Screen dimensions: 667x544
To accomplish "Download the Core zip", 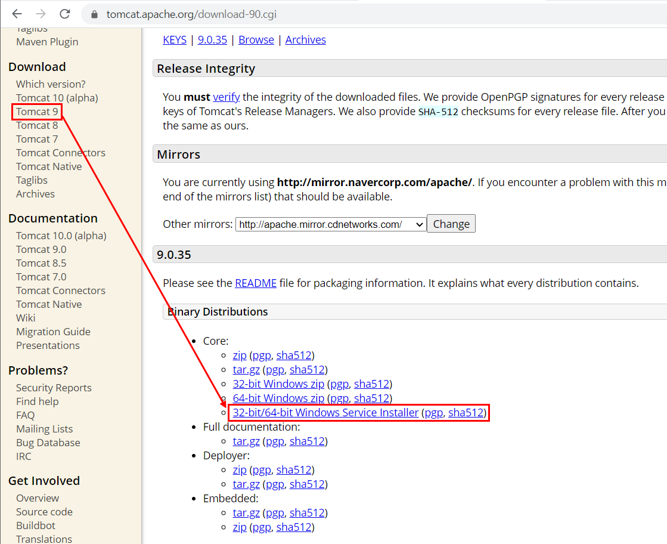I will point(240,356).
